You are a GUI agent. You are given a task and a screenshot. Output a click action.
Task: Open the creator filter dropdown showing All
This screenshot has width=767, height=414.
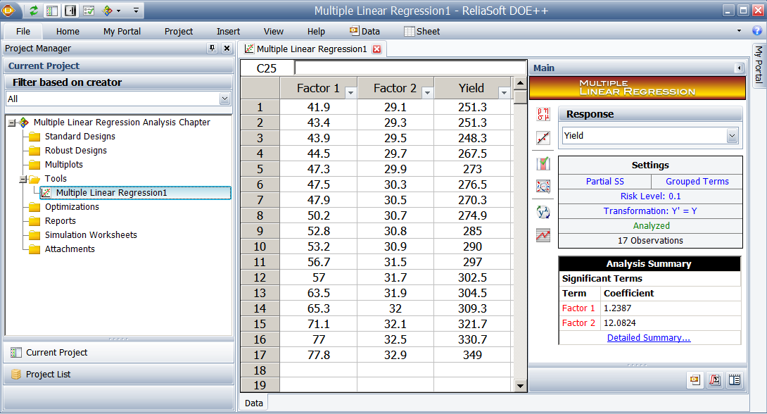(224, 99)
